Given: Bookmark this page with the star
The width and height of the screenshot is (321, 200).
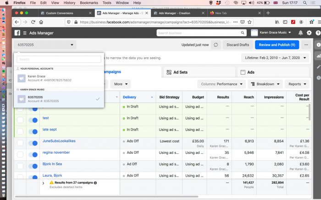Looking at the screenshot, I should pyautogui.click(x=249, y=22).
